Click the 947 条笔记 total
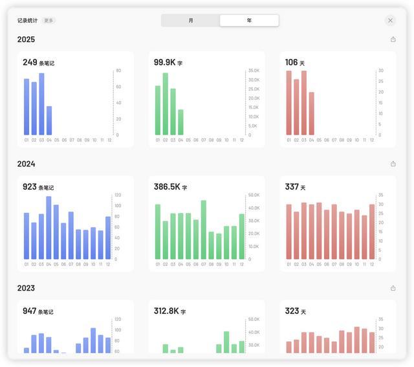Image resolution: width=414 pixels, height=367 pixels. [38, 311]
